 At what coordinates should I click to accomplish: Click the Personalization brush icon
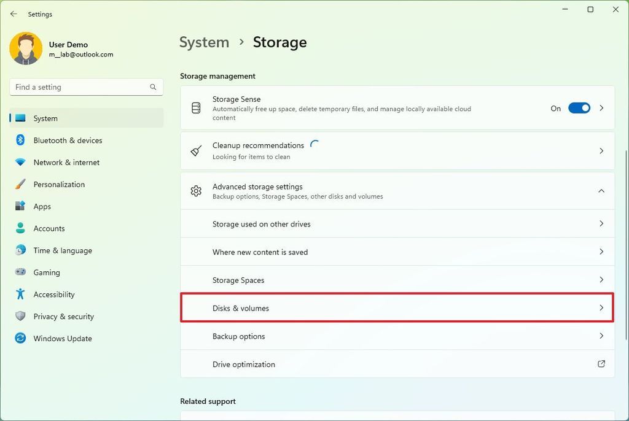[19, 184]
